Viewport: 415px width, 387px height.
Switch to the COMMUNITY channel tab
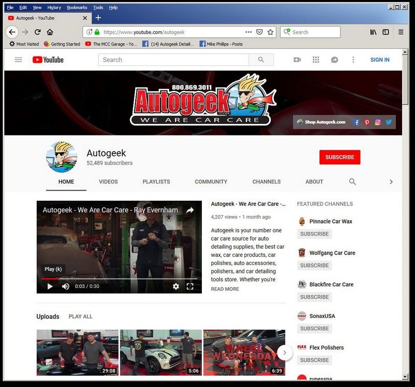[211, 182]
